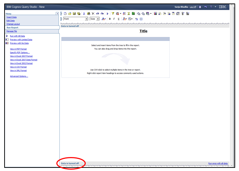Click the green Calculate icon
Image resolution: width=239 pixels, height=171 pixels.
pos(133,13)
